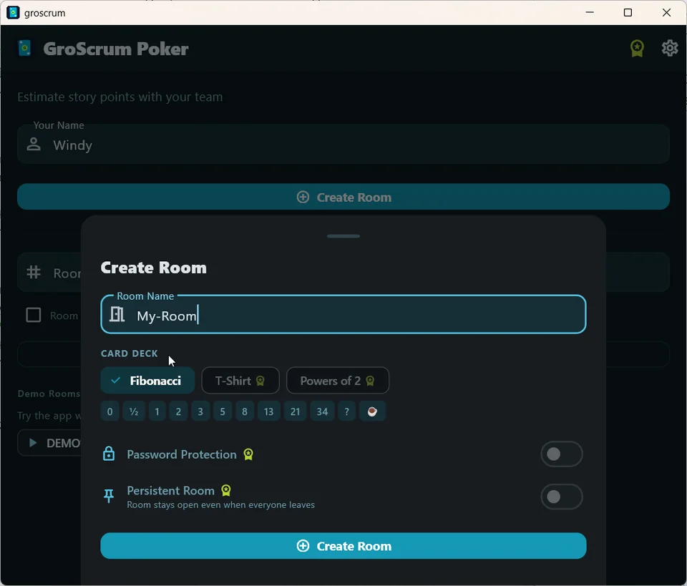The width and height of the screenshot is (687, 586).
Task: Pick the Powers of 2 deck
Action: click(x=337, y=381)
